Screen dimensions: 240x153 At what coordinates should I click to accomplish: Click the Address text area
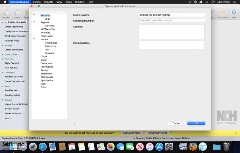coord(172,32)
